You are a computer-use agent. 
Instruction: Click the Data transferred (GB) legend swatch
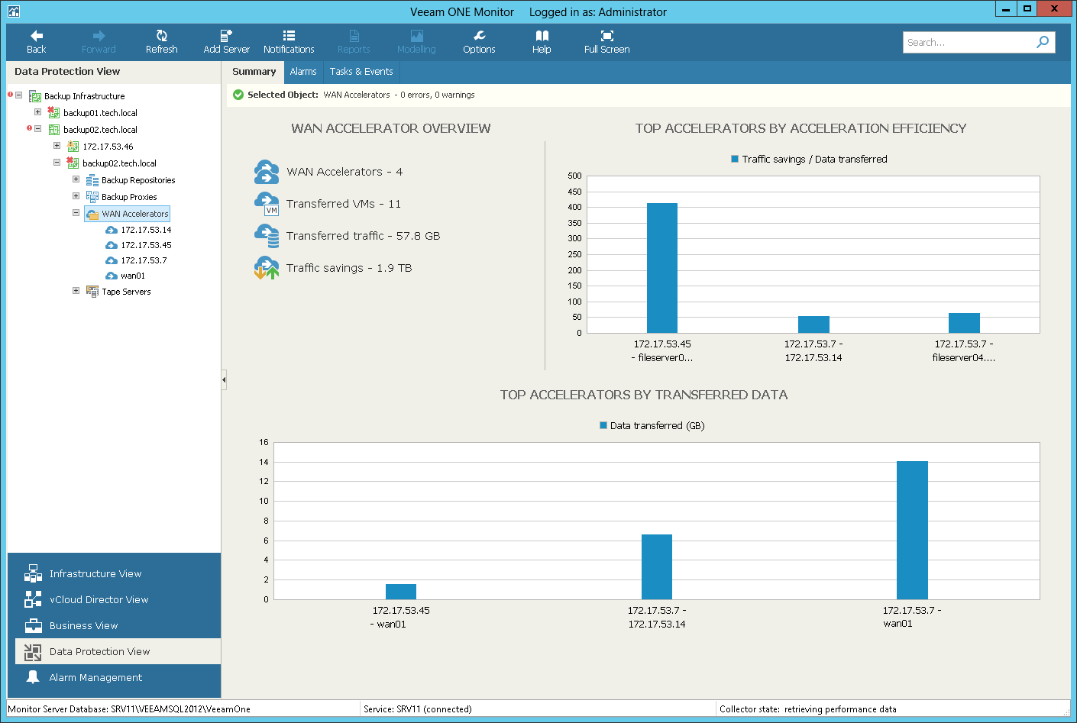[x=603, y=425]
